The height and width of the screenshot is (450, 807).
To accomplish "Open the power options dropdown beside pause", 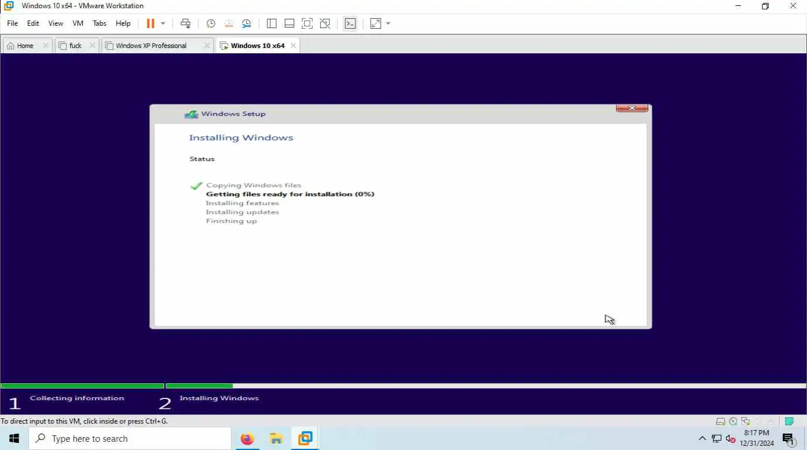I will [163, 23].
